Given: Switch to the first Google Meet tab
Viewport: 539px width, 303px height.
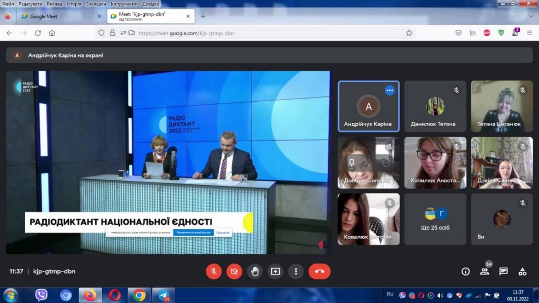Looking at the screenshot, I should (58, 16).
